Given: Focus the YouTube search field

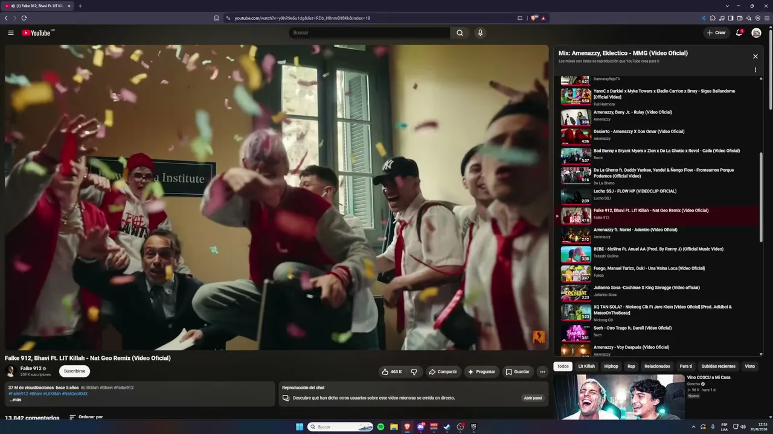Looking at the screenshot, I should coord(370,33).
